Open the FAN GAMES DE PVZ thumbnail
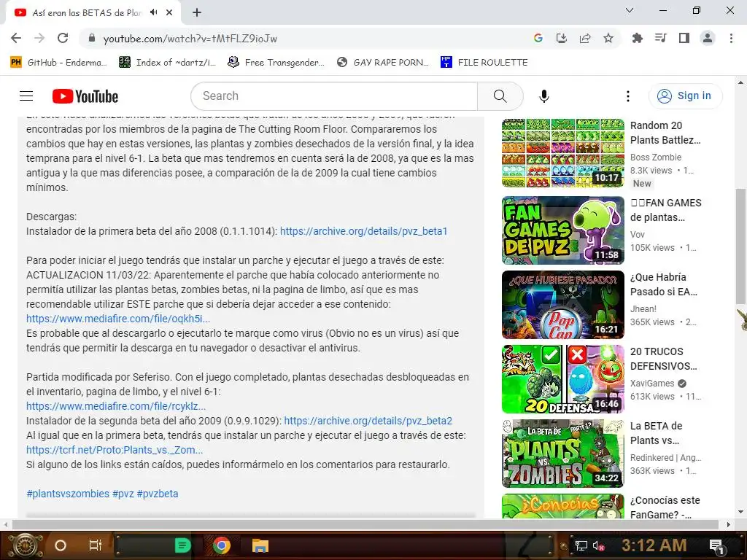The width and height of the screenshot is (747, 560). click(562, 230)
